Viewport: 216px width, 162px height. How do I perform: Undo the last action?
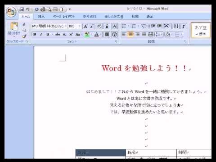27,9
